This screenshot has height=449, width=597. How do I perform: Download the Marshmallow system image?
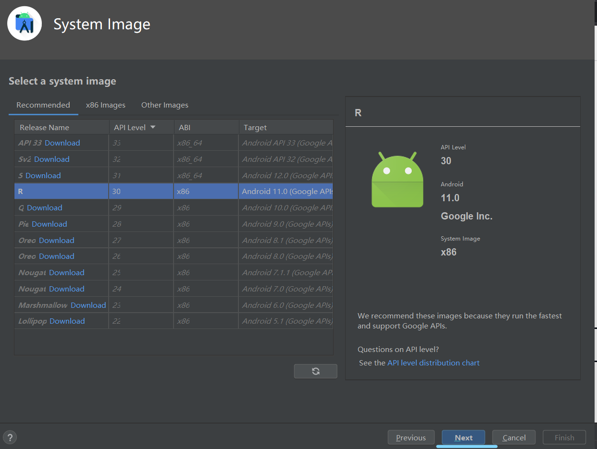click(88, 305)
